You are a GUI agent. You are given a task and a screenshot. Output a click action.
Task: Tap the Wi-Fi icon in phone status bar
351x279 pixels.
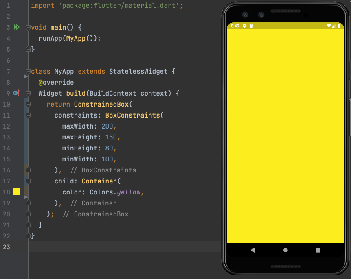point(329,26)
